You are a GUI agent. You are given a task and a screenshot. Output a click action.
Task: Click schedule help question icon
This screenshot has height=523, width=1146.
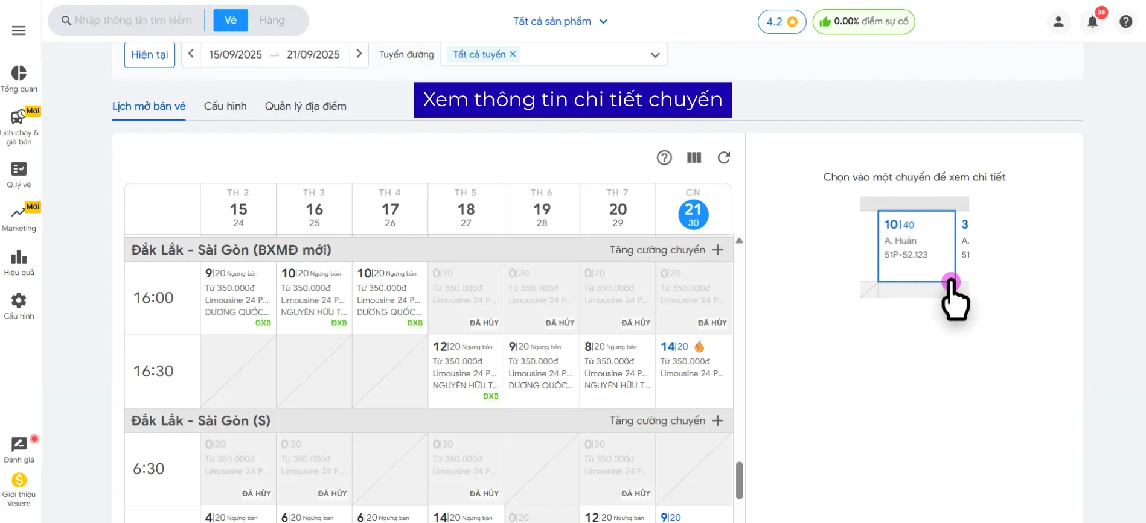(x=664, y=157)
